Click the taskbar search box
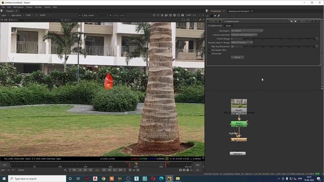 [x=37, y=178]
